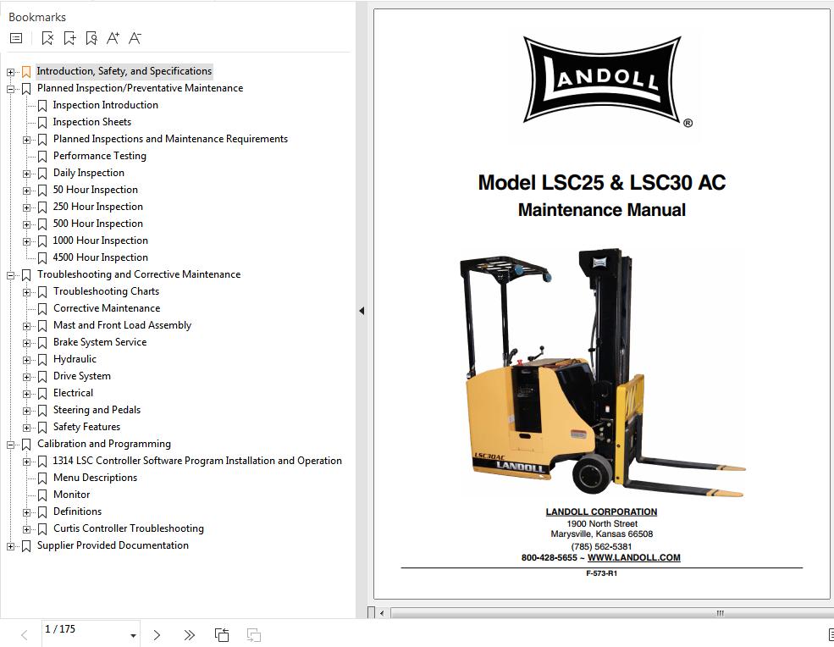
Task: Go to the previous page arrow
Action: pos(24,635)
